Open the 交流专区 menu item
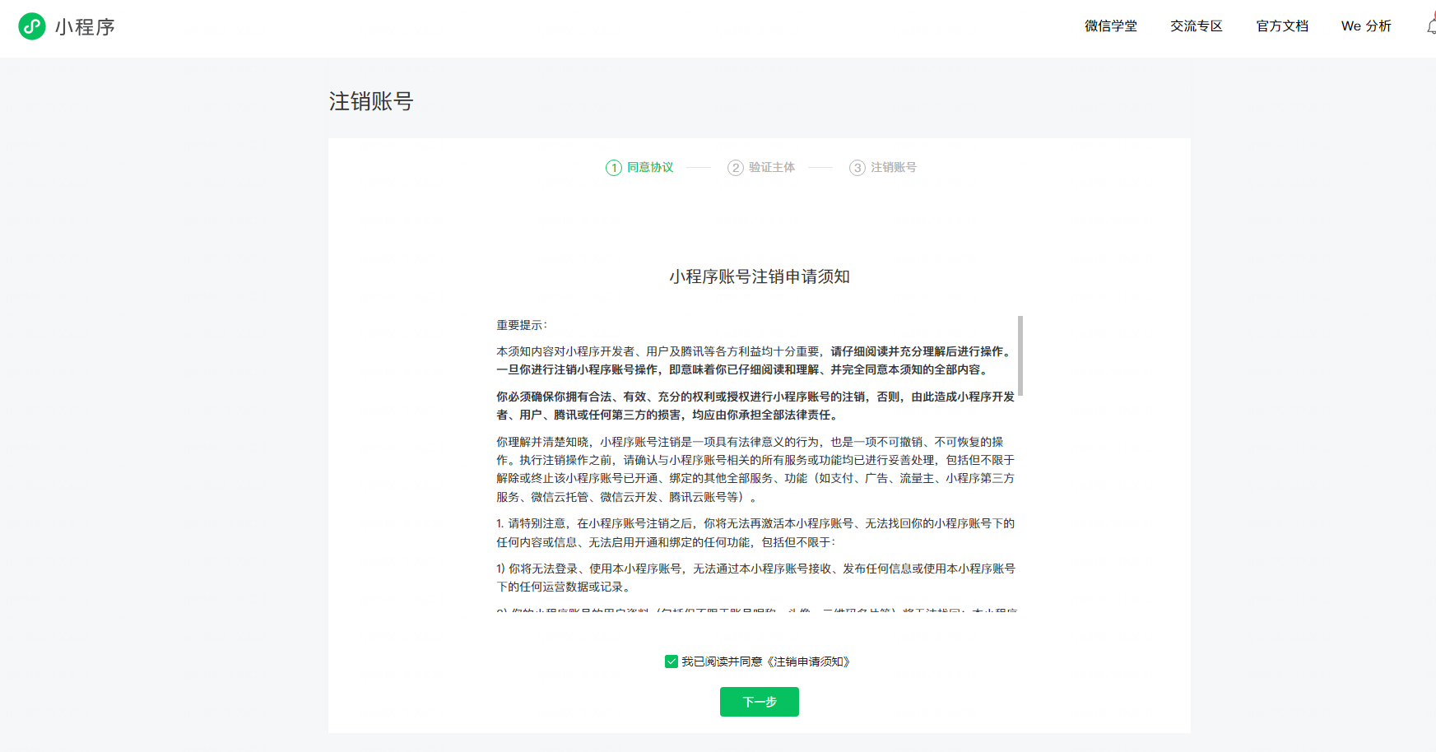This screenshot has width=1436, height=752. pyautogui.click(x=1197, y=26)
